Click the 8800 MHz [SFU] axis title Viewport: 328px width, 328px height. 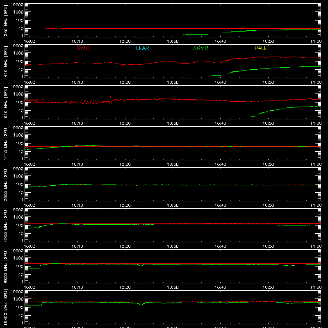6,266
